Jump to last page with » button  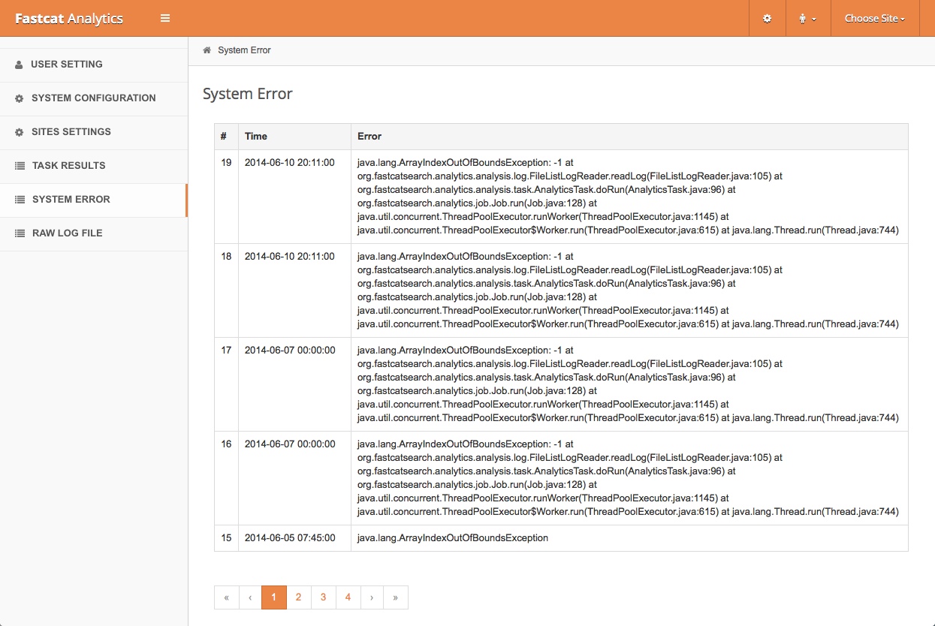pos(396,597)
